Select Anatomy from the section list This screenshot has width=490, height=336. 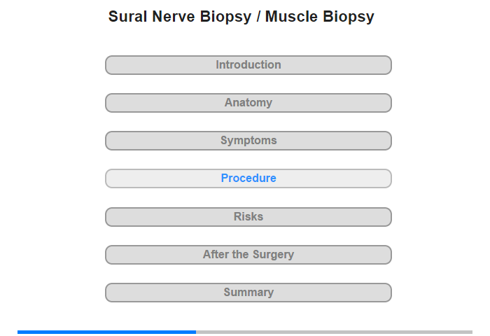(x=248, y=103)
